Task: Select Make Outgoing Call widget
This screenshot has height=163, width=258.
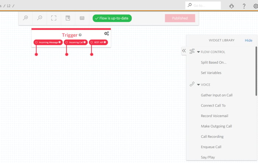Action: tap(216, 126)
